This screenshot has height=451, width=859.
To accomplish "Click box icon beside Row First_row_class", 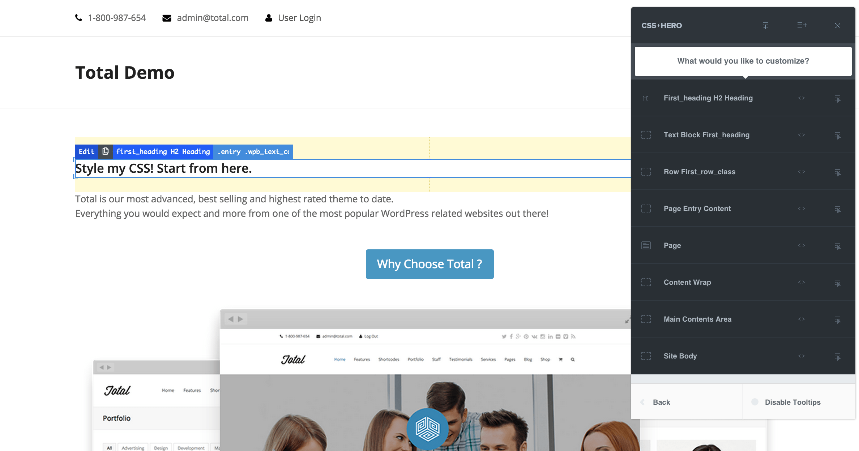I will click(646, 172).
